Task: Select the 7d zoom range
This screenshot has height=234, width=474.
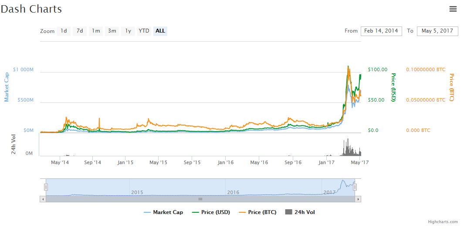Action: (x=80, y=31)
